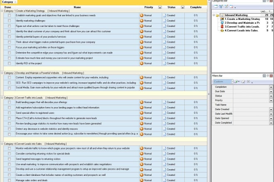Select 4.Convert Leads into Sales tree item
Viewport: 274px width, 182px height.
(241, 31)
